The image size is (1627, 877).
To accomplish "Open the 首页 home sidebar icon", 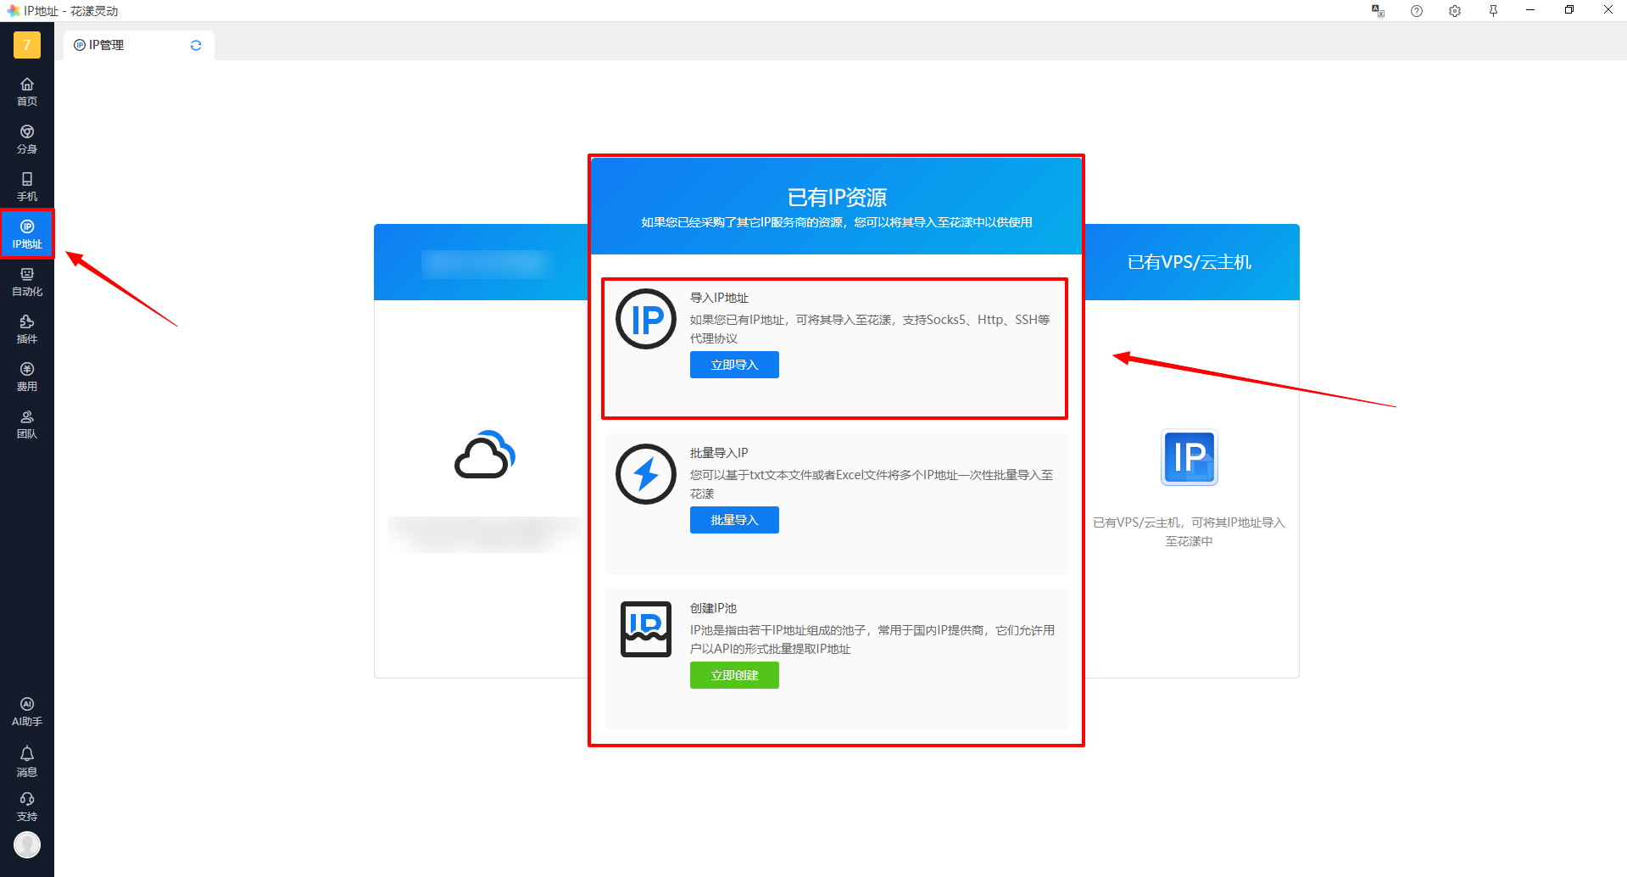I will click(x=27, y=91).
